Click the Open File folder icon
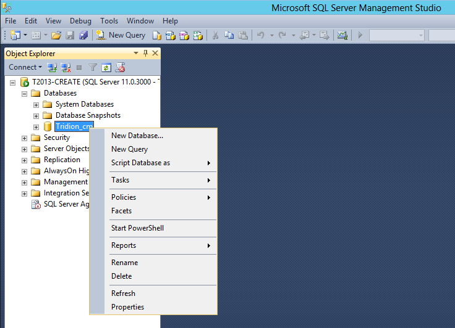455x328 pixels. click(56, 35)
